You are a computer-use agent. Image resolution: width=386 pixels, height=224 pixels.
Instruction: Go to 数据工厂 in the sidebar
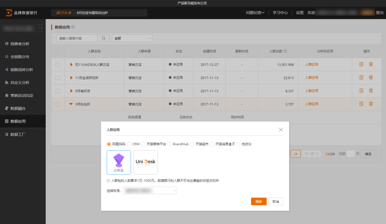coord(18,134)
